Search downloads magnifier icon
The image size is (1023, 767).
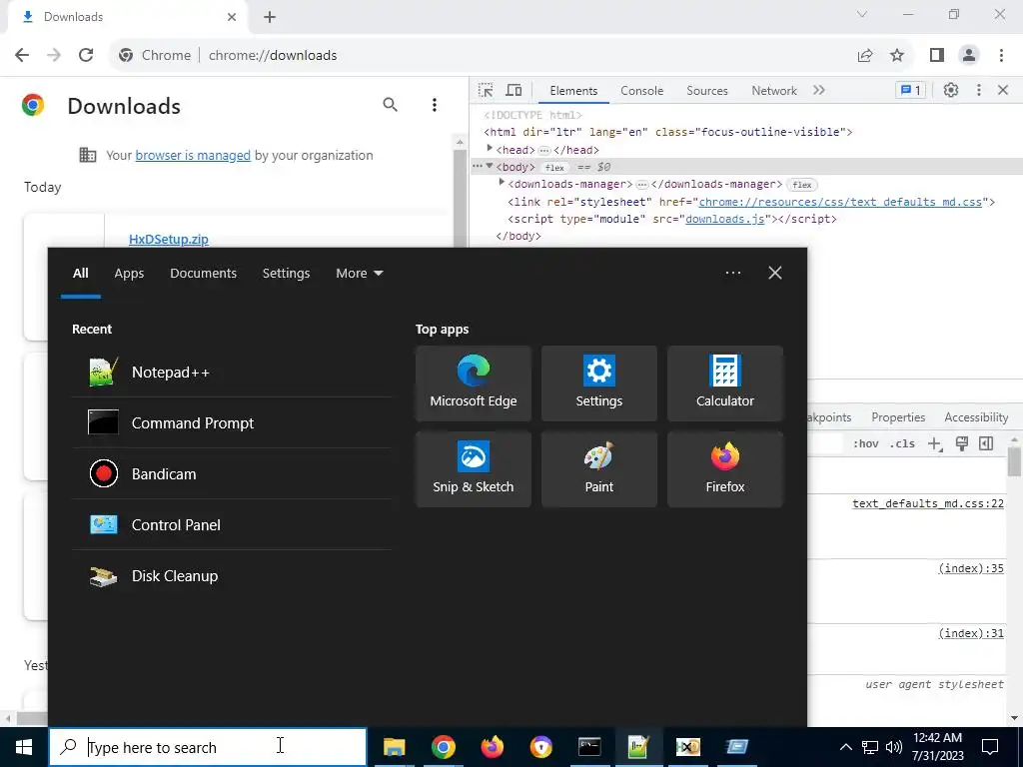pos(391,104)
